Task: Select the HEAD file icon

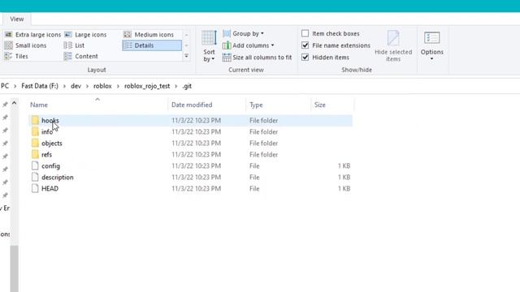Action: [x=35, y=188]
